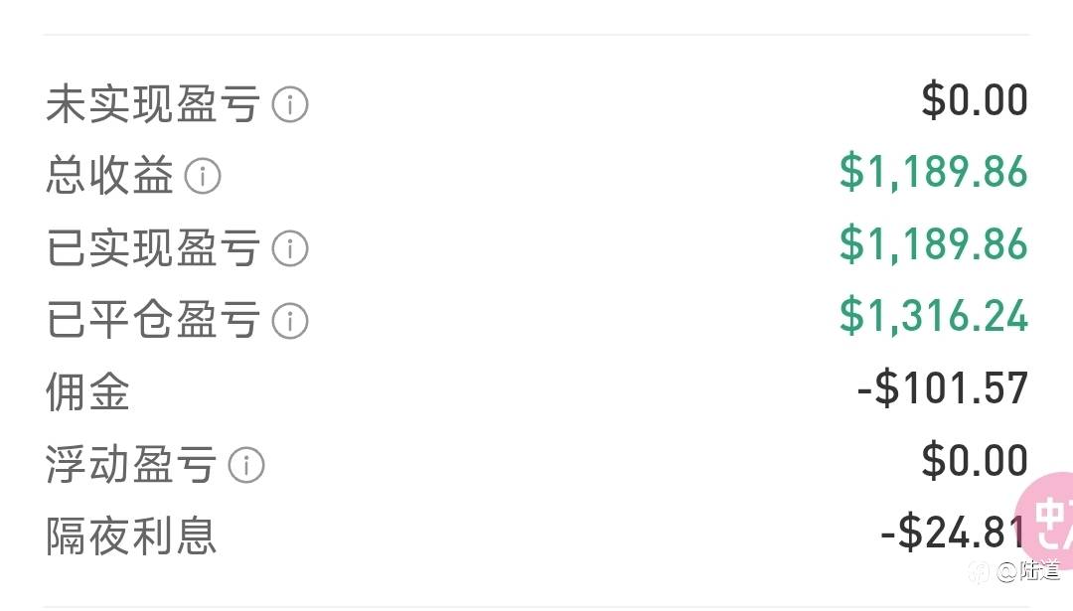The height and width of the screenshot is (611, 1073).
Task: Click the 总收益 value $1,189.86
Action: pos(933,172)
